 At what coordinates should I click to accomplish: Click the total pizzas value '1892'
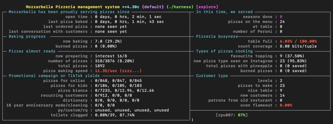[99, 66]
